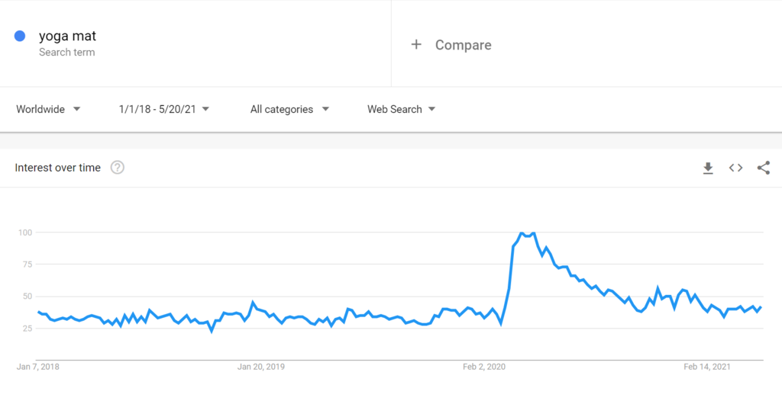Screen dimensions: 782x417
Task: Click the Jan 20, 2019 axis label
Action: click(x=261, y=367)
